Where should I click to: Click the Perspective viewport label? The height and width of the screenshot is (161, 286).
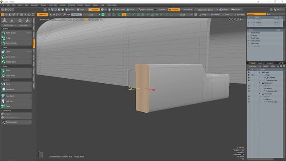[44, 20]
